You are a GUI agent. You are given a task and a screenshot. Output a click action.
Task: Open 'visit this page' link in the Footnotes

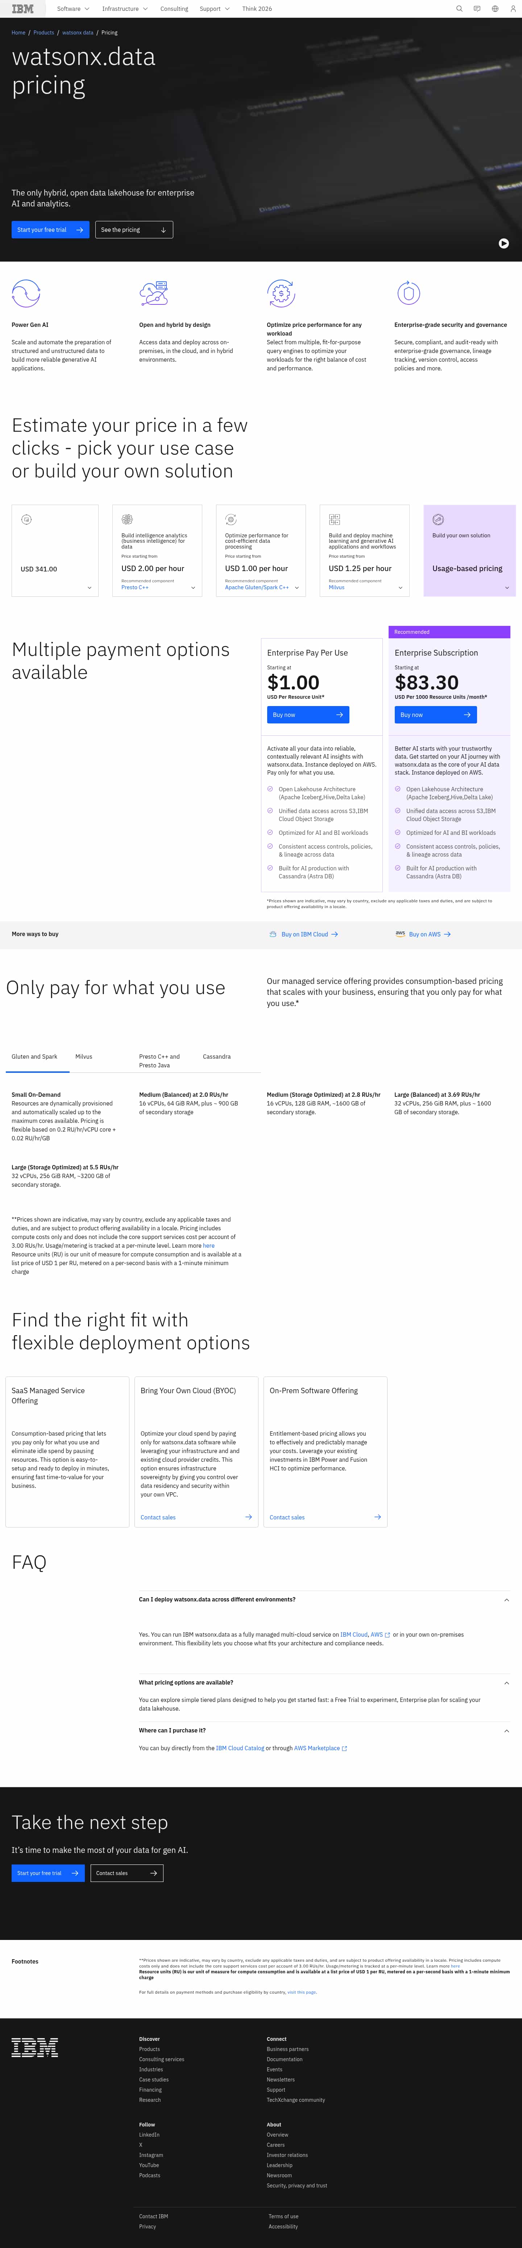click(302, 1992)
